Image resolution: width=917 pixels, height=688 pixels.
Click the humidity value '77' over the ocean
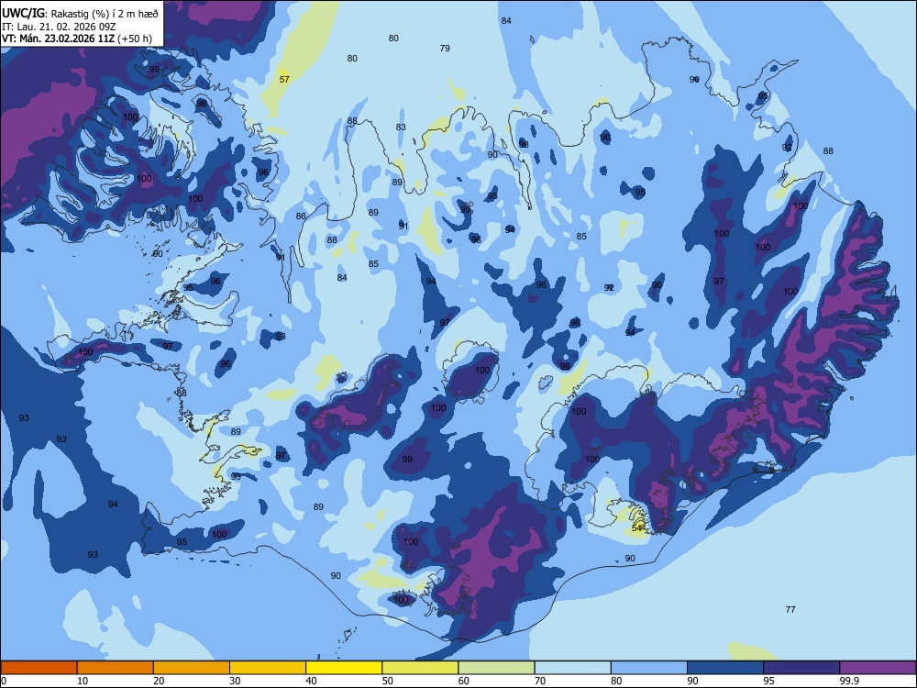pos(790,610)
